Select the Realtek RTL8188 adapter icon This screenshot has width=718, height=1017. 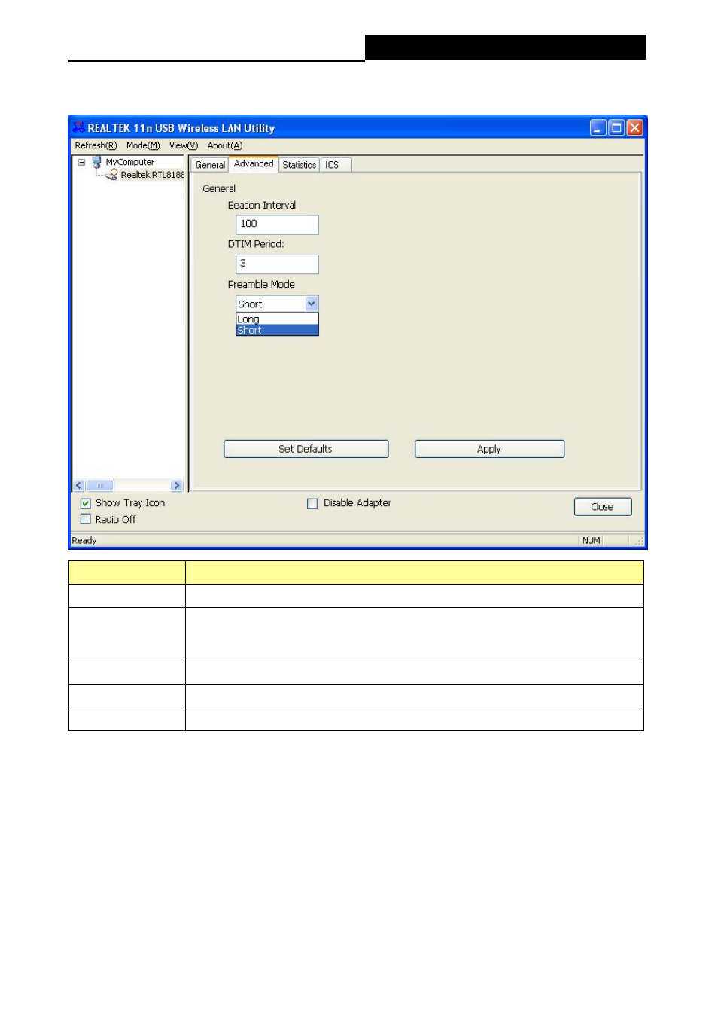[x=111, y=175]
